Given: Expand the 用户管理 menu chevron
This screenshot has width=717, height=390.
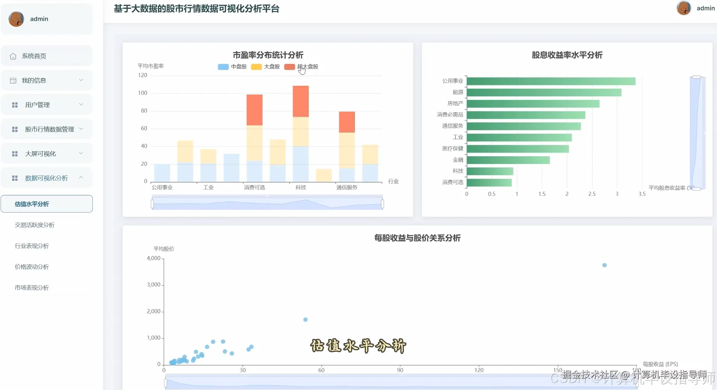Looking at the screenshot, I should pos(81,104).
